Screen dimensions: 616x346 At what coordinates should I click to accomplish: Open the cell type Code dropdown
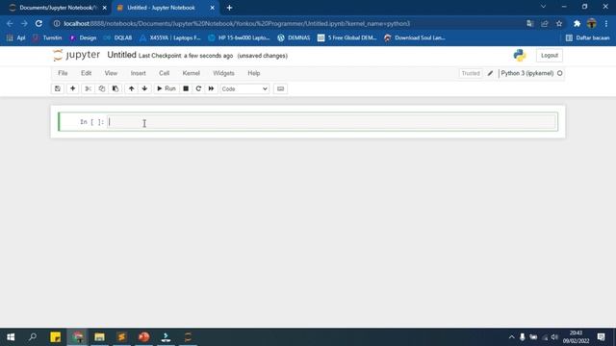click(244, 89)
